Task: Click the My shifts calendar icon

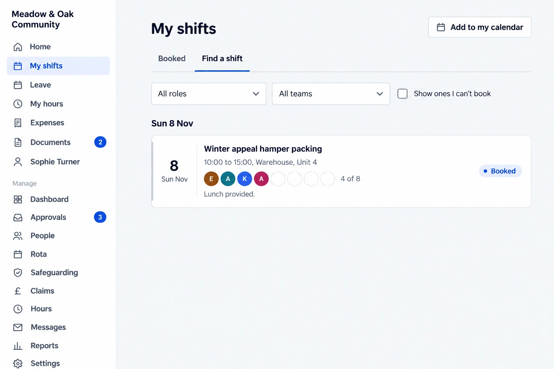Action: tap(18, 66)
